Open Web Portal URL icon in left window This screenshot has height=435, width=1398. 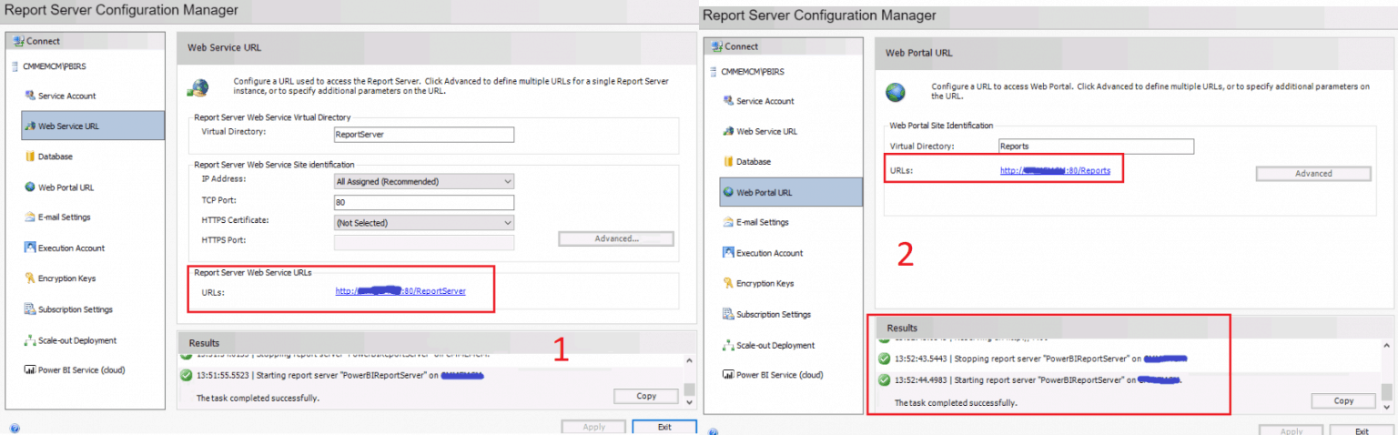click(x=30, y=187)
